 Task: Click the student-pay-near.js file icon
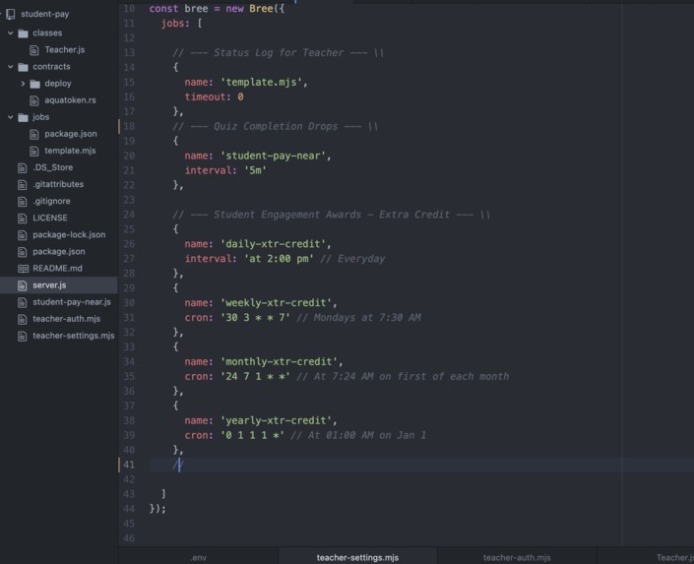(22, 302)
